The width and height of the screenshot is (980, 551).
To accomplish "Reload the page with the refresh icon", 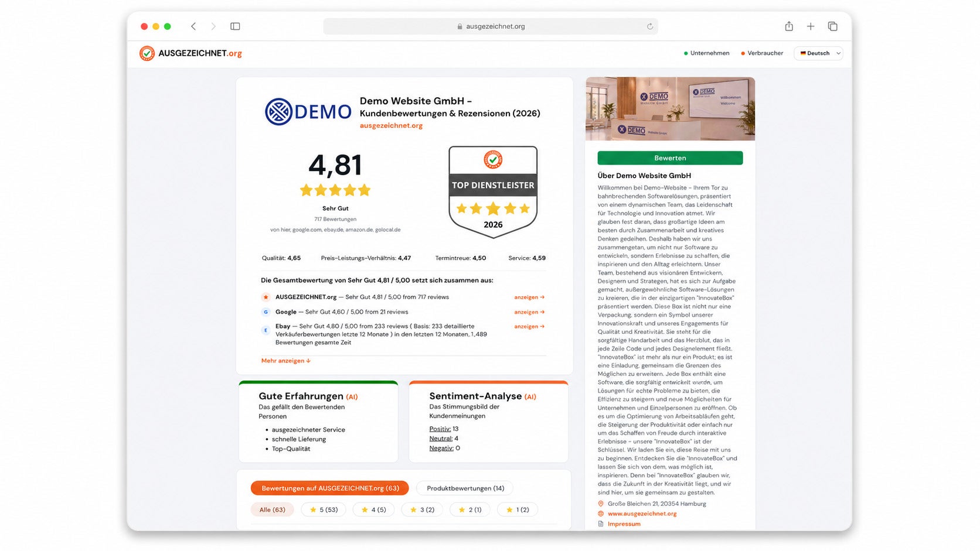I will coord(650,26).
